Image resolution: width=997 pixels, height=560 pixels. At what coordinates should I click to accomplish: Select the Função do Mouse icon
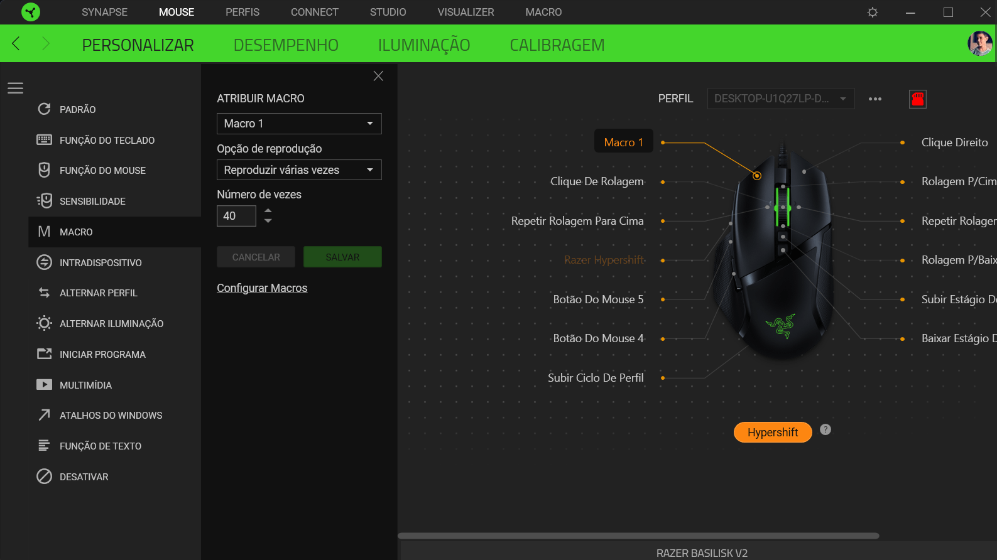[x=44, y=170]
